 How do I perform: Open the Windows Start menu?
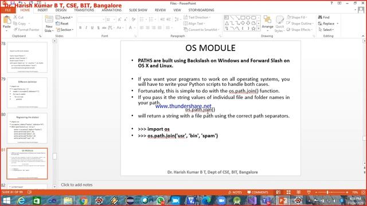click(x=6, y=201)
